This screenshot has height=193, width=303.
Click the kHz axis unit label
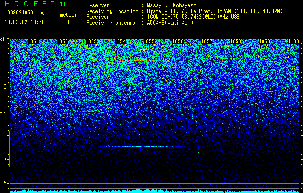pos(4,39)
